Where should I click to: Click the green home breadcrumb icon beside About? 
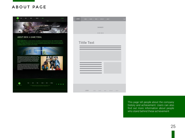pyautogui.click(x=17, y=21)
